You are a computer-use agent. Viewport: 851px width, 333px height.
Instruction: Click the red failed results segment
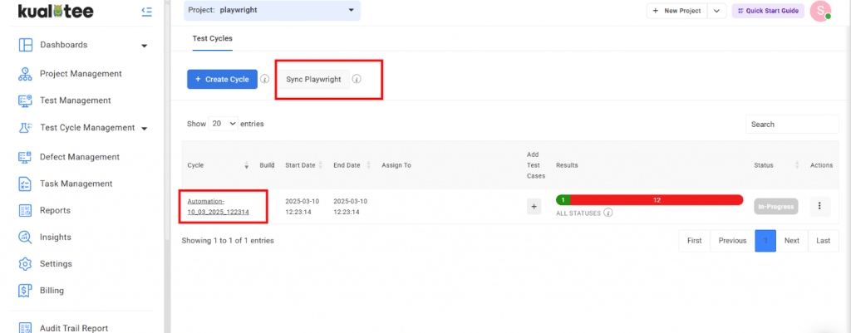[657, 200]
